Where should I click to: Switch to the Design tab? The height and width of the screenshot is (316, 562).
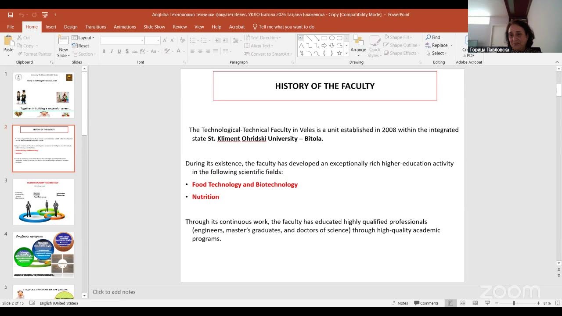[71, 27]
